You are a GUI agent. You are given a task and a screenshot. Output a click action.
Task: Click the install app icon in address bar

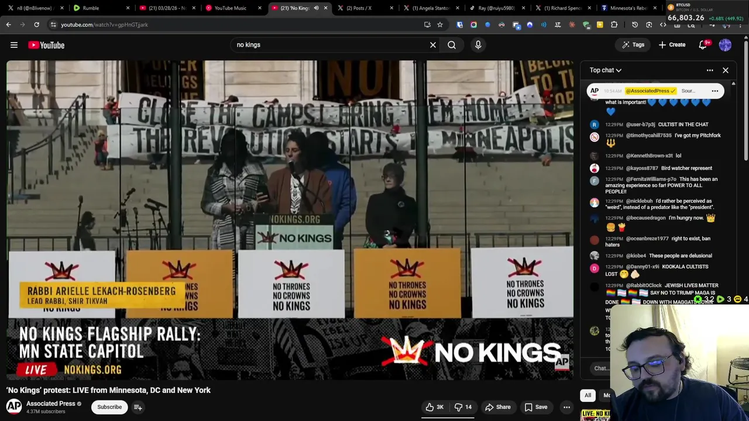[x=427, y=25]
